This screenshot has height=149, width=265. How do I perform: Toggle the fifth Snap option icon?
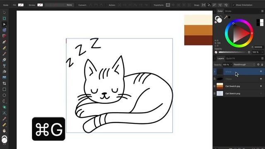226,5
